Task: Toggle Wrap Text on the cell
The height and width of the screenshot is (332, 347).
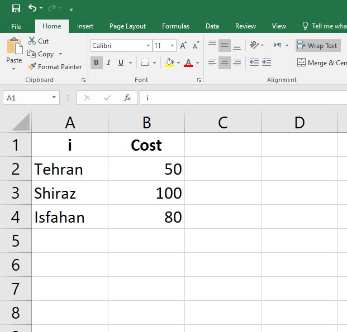Action: [317, 46]
